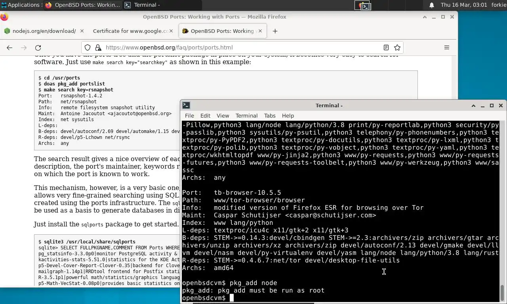Click 'Path: net/rsnapshot' in the web page
The height and width of the screenshot is (304, 507).
click(67, 102)
